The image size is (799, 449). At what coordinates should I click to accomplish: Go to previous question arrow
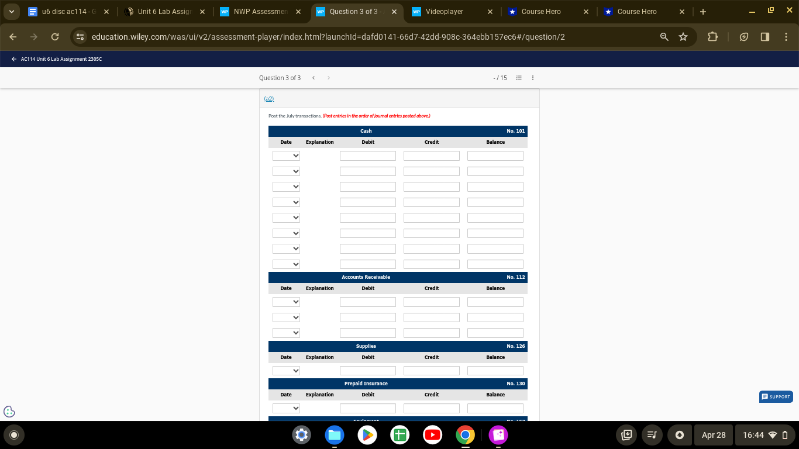[314, 78]
